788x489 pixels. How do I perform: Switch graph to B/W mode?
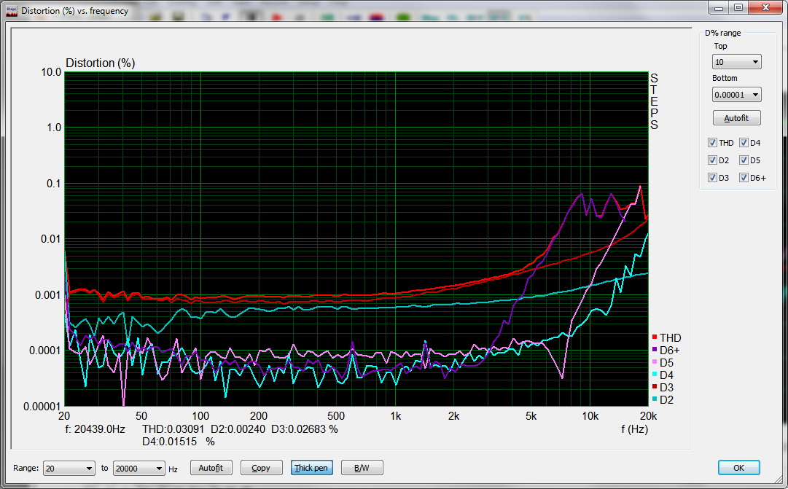click(362, 468)
